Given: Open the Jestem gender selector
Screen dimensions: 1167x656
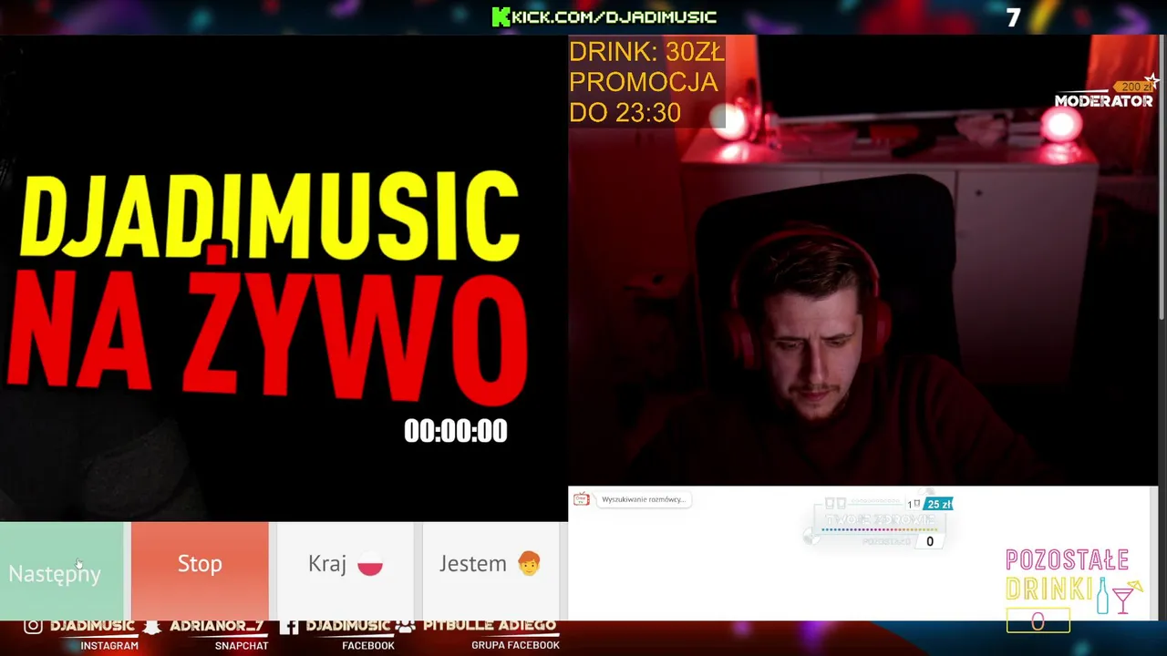Looking at the screenshot, I should [x=491, y=571].
